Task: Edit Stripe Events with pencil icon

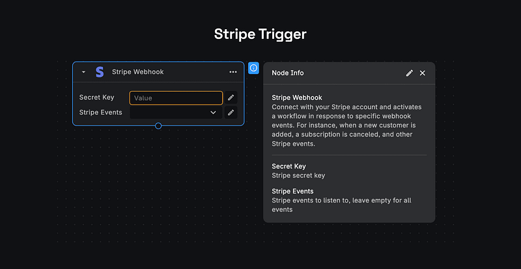Action: point(231,112)
